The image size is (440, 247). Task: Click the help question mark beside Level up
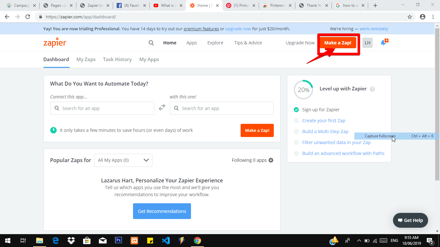click(x=372, y=89)
